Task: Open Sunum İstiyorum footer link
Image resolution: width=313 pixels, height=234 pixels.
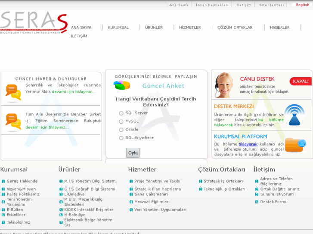Action: [x=277, y=194]
